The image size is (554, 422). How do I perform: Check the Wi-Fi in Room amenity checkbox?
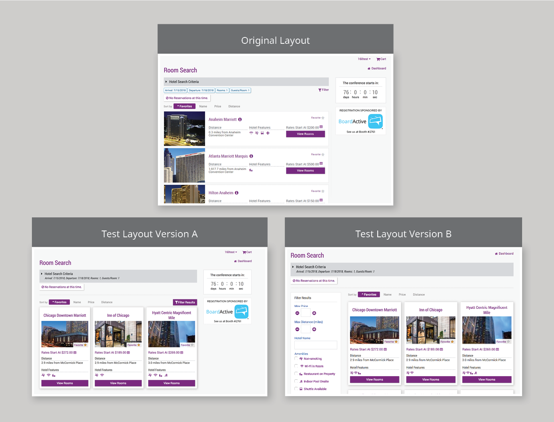click(296, 366)
